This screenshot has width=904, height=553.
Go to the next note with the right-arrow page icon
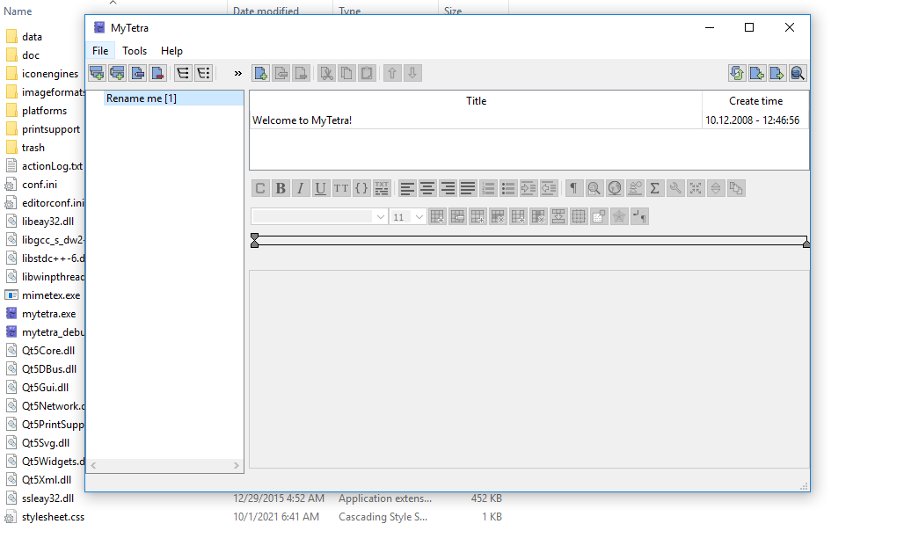(777, 73)
